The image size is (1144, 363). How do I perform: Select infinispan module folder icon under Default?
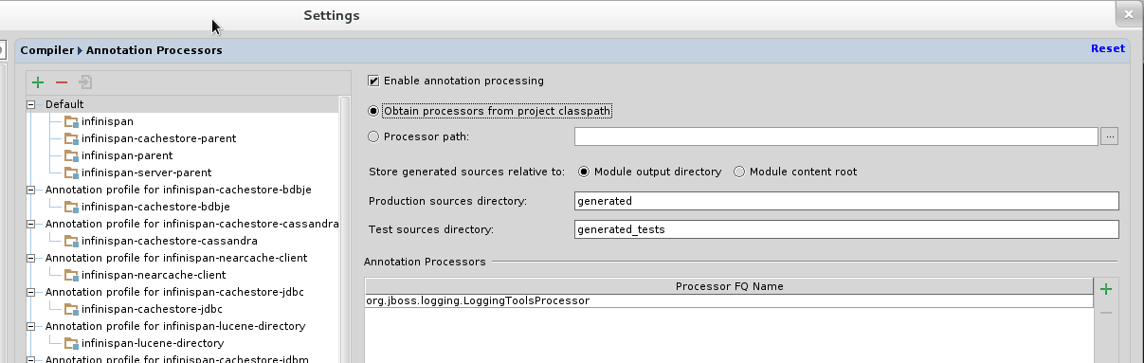71,121
